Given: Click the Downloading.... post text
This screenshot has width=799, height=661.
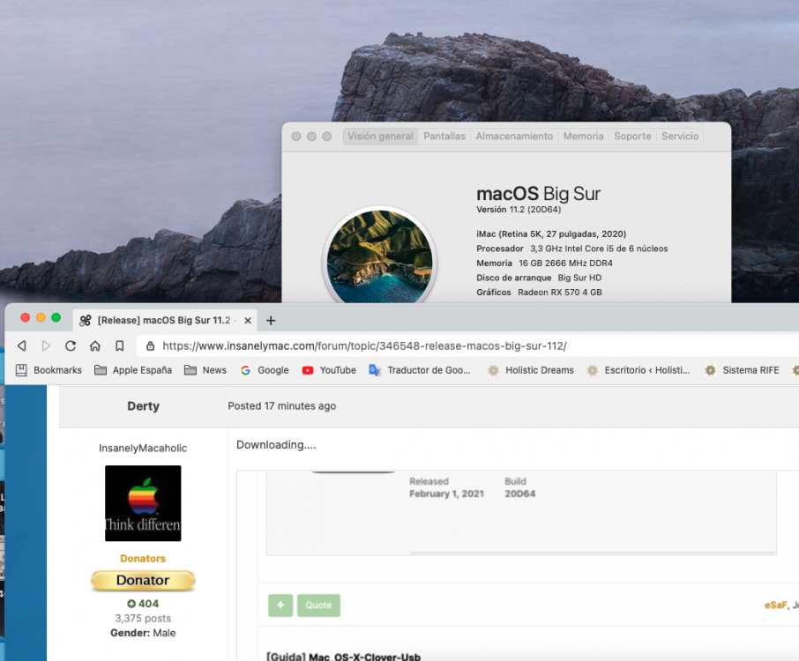Looking at the screenshot, I should click(x=276, y=444).
